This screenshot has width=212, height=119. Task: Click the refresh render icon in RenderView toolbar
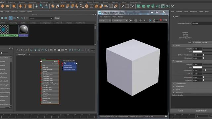(154, 20)
